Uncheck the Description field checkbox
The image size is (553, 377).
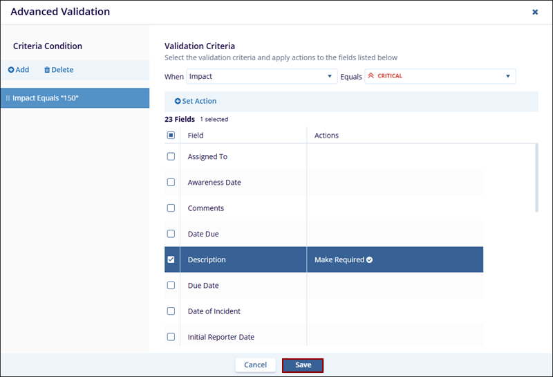171,260
